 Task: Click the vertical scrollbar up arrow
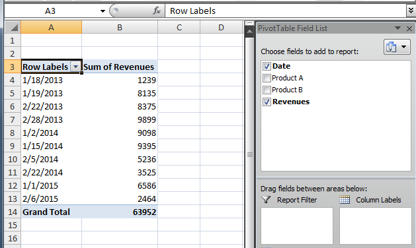[x=249, y=32]
